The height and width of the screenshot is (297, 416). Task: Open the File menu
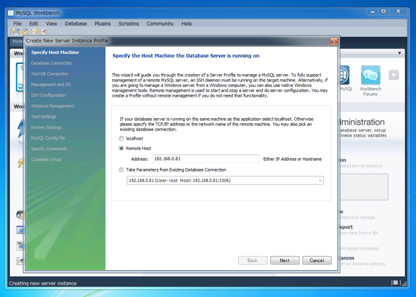pos(18,24)
